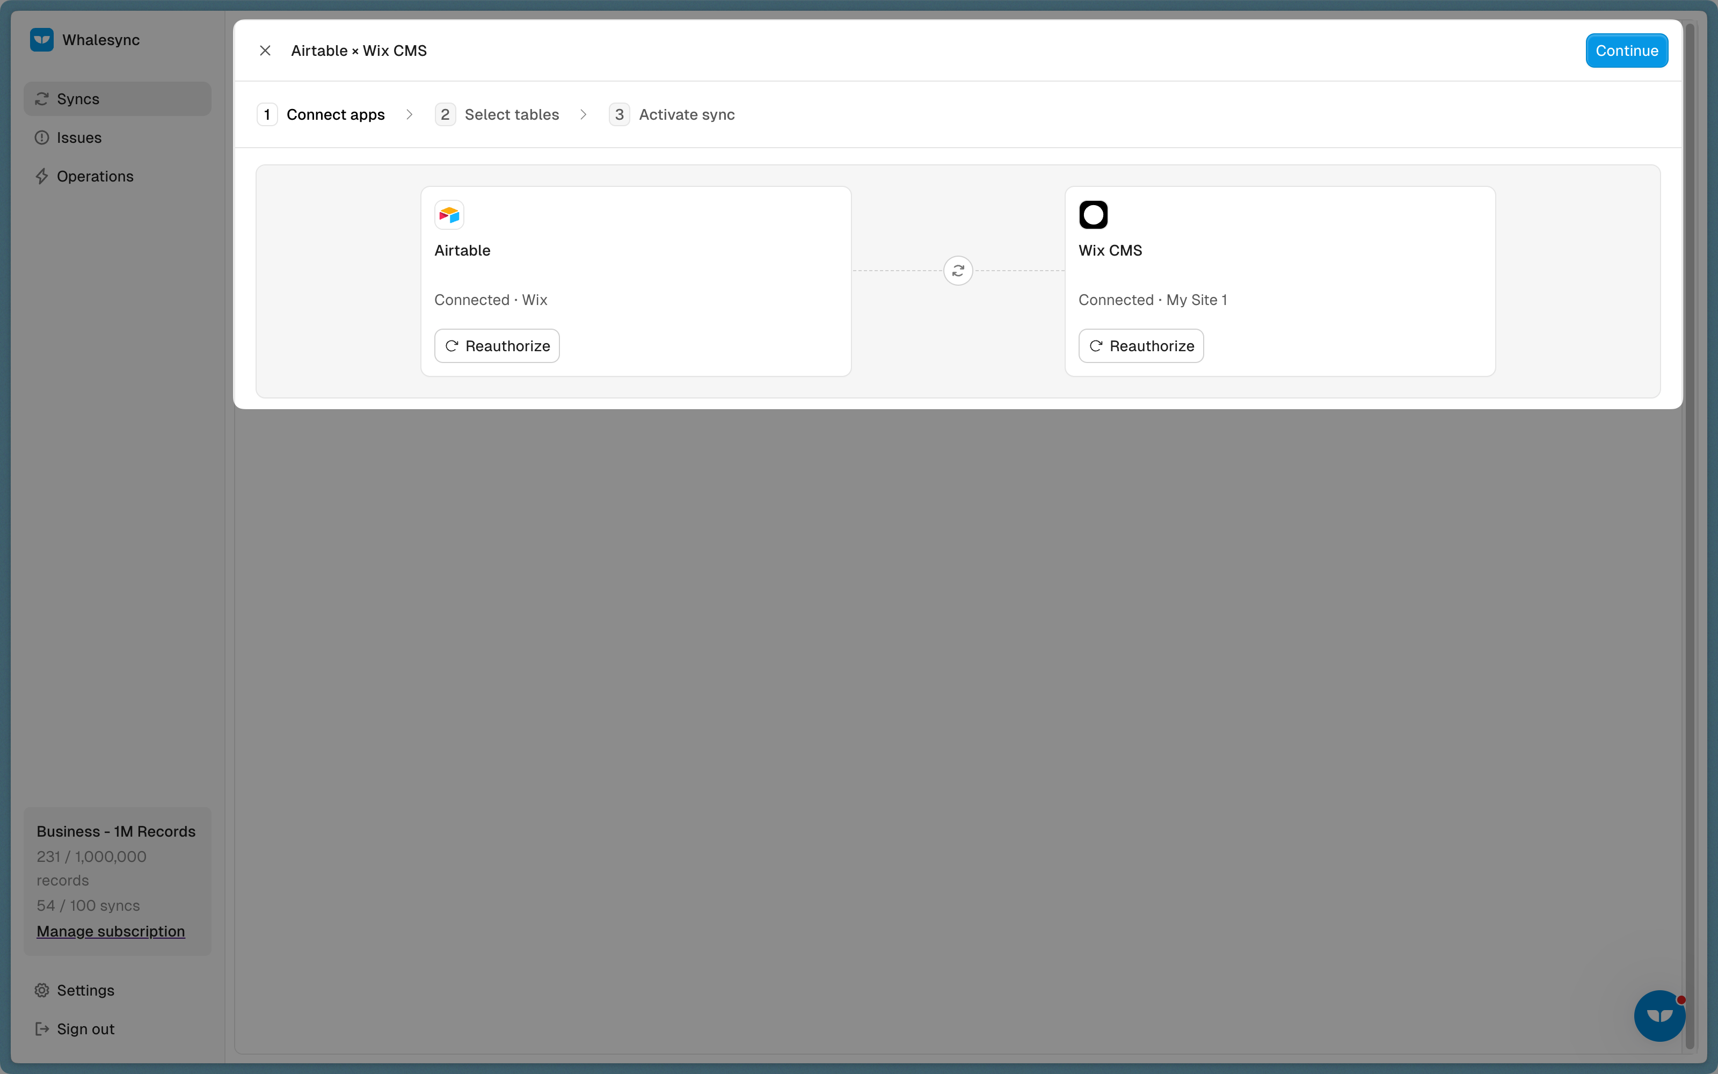Click the '231 / 1,000,000' records text
The height and width of the screenshot is (1074, 1718).
pyautogui.click(x=92, y=857)
